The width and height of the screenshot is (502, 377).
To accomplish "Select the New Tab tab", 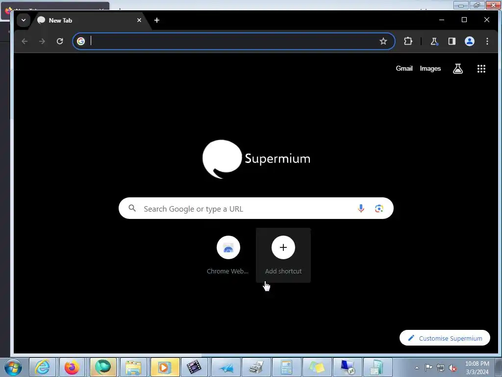I will tap(90, 20).
